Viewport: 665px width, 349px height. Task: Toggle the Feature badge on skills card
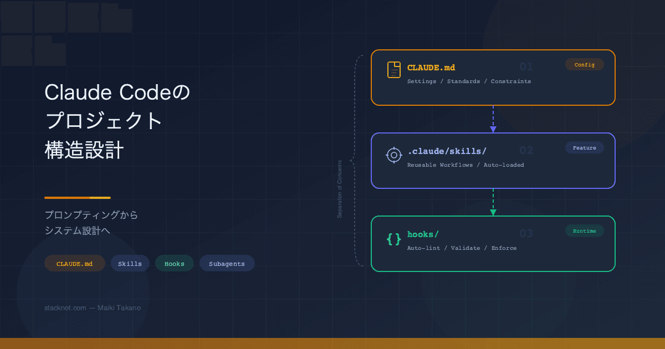tap(584, 147)
